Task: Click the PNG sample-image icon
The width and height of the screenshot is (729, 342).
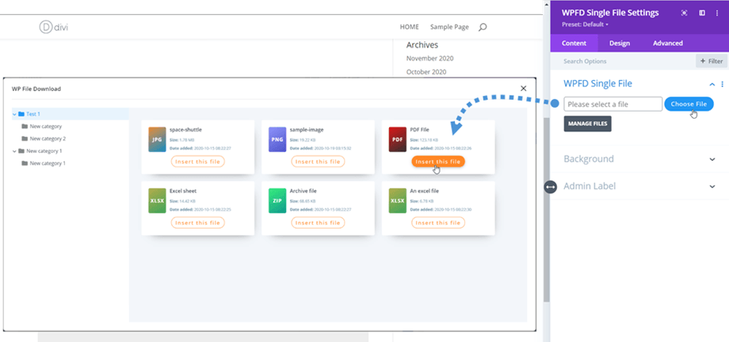Action: click(x=277, y=139)
